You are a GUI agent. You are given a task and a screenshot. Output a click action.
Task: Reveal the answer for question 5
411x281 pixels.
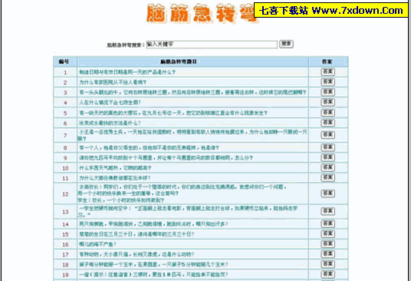[327, 113]
